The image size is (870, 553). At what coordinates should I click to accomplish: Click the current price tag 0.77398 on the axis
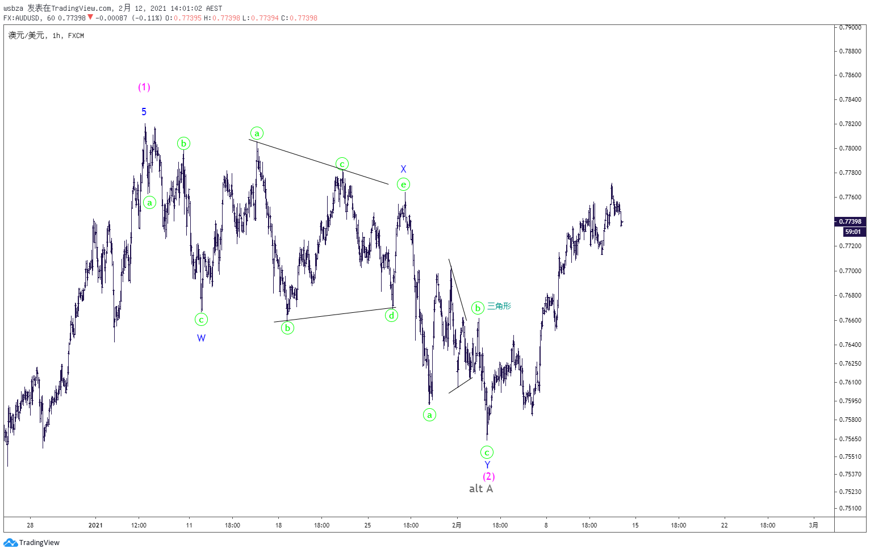(x=850, y=221)
